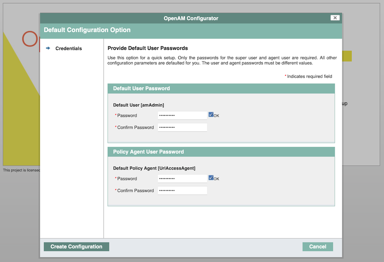Viewport: 384px width, 262px height.
Task: Click the OpenAM Configurator title bar text
Action: [191, 18]
